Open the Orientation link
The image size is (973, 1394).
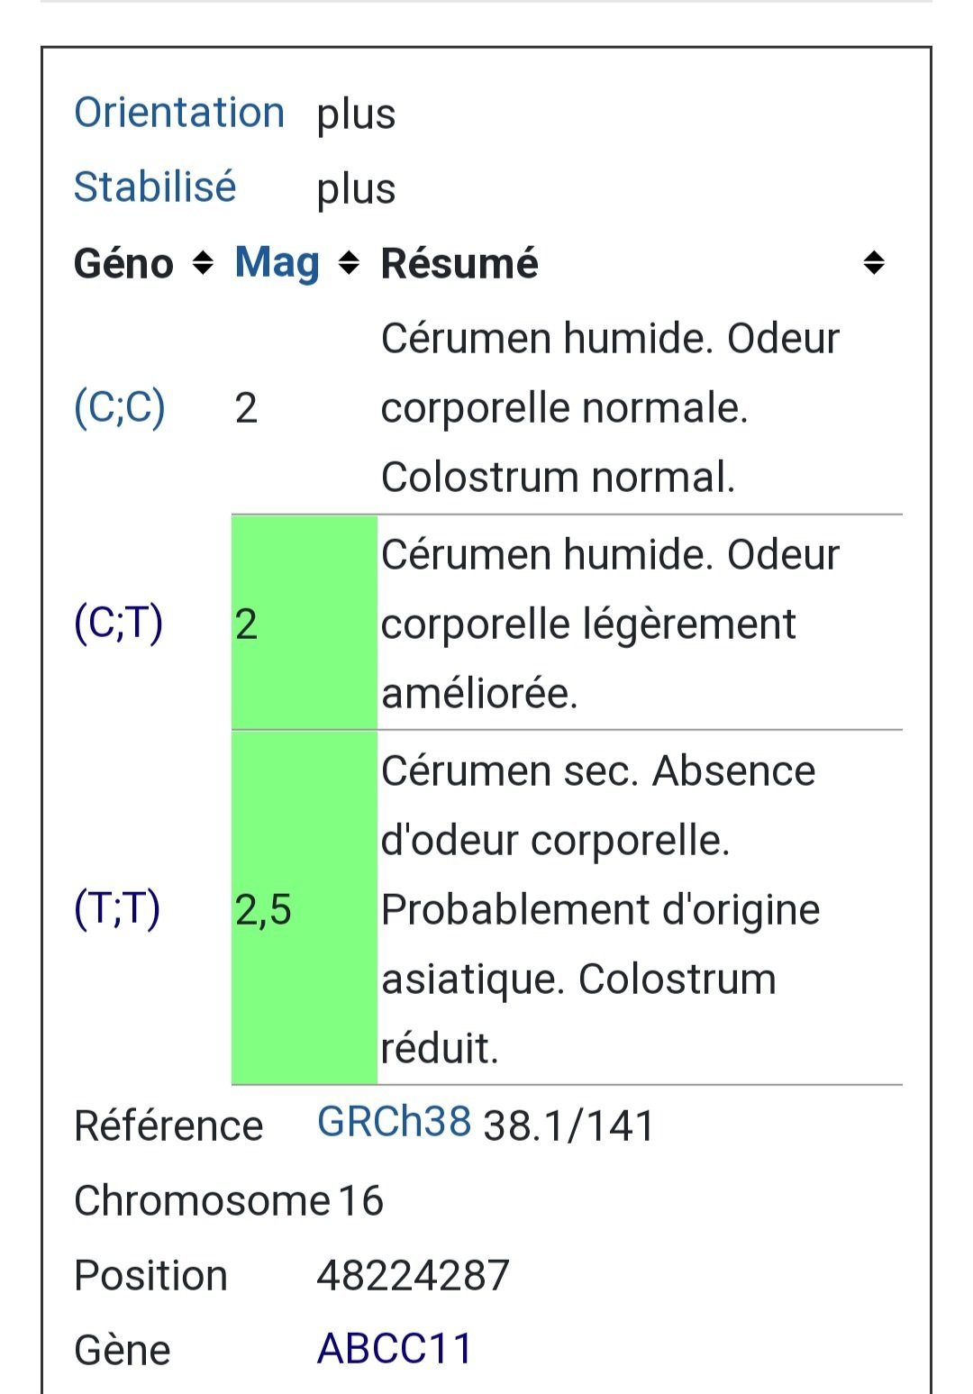pyautogui.click(x=179, y=114)
